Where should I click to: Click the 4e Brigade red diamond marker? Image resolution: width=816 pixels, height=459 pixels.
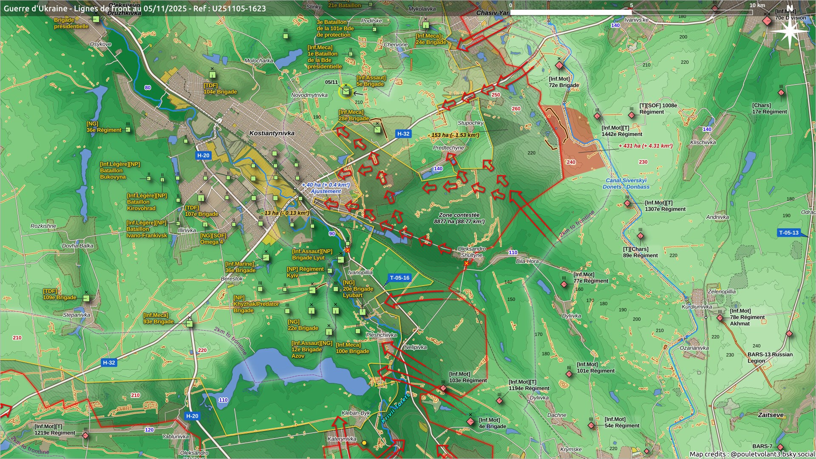[470, 422]
